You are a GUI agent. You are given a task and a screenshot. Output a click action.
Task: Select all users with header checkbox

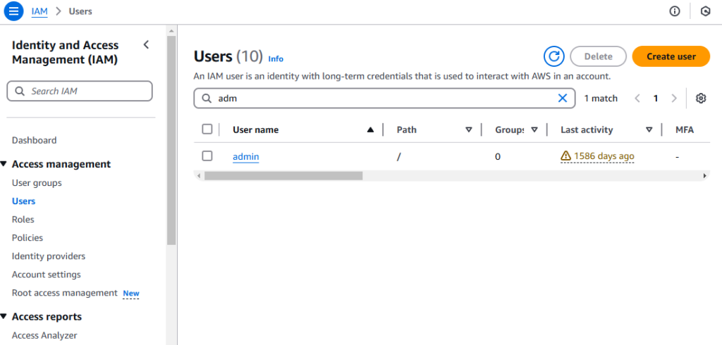pyautogui.click(x=207, y=130)
